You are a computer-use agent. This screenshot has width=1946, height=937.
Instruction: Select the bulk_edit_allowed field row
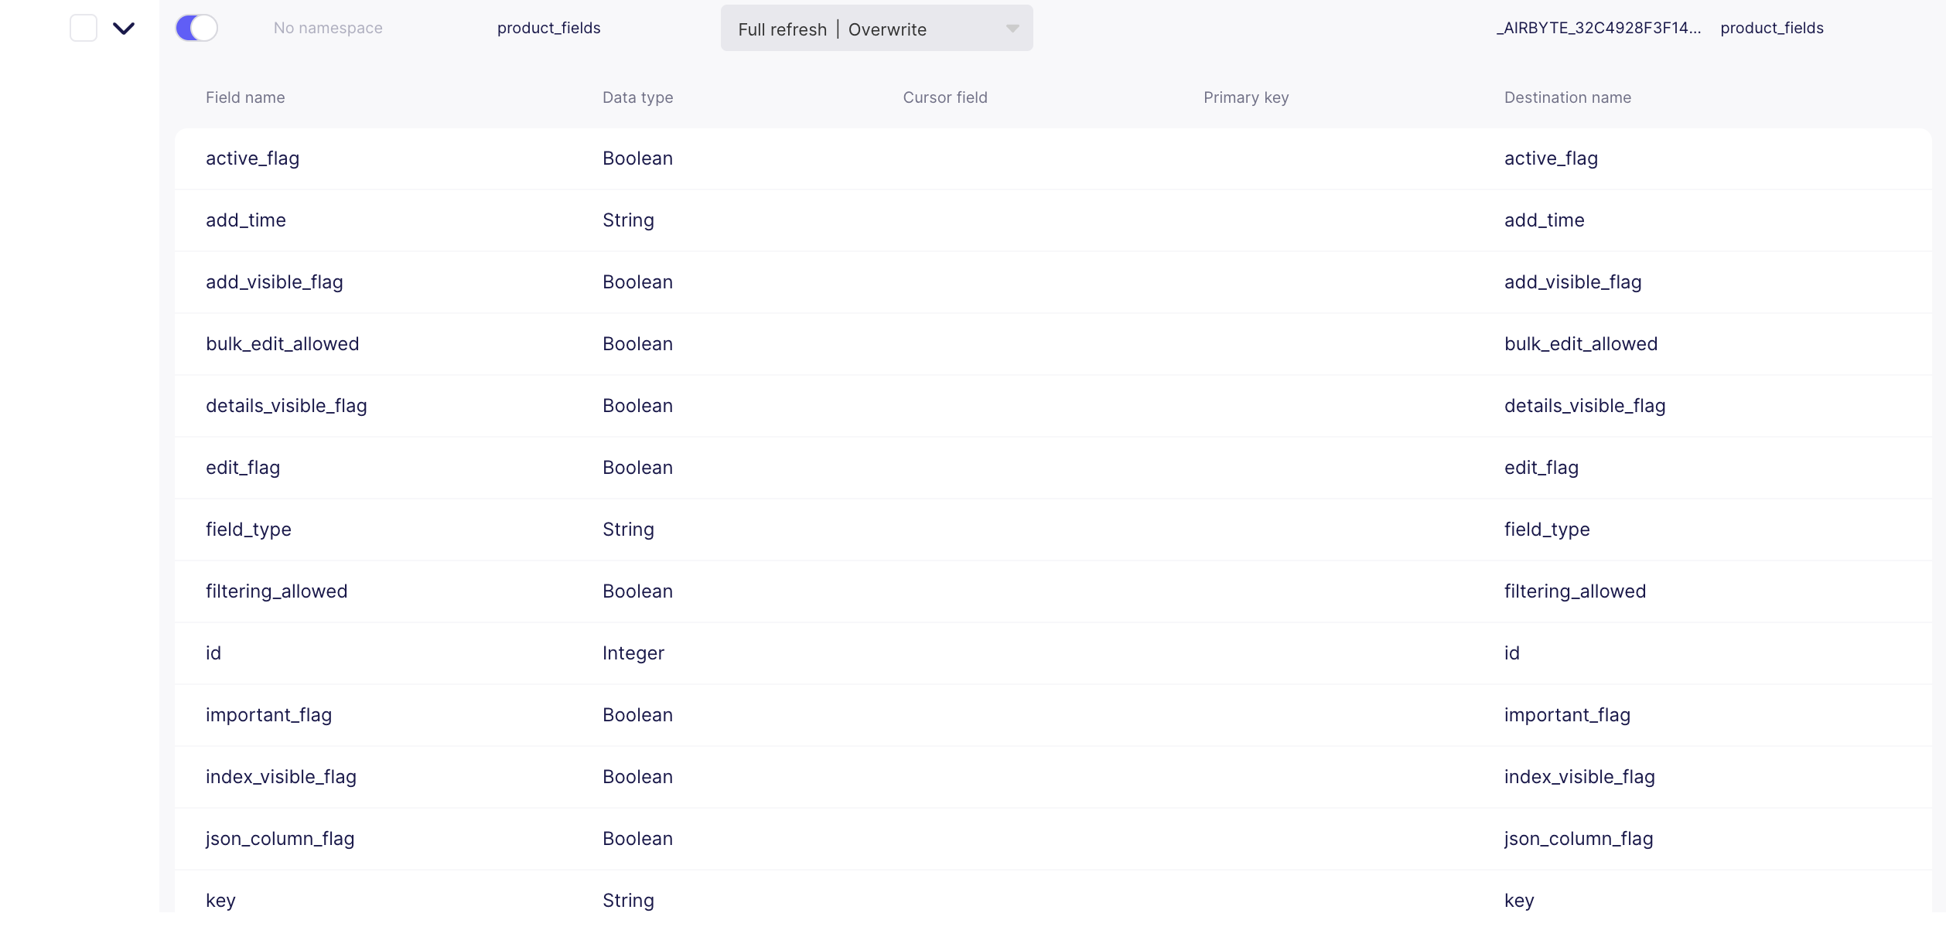[282, 343]
